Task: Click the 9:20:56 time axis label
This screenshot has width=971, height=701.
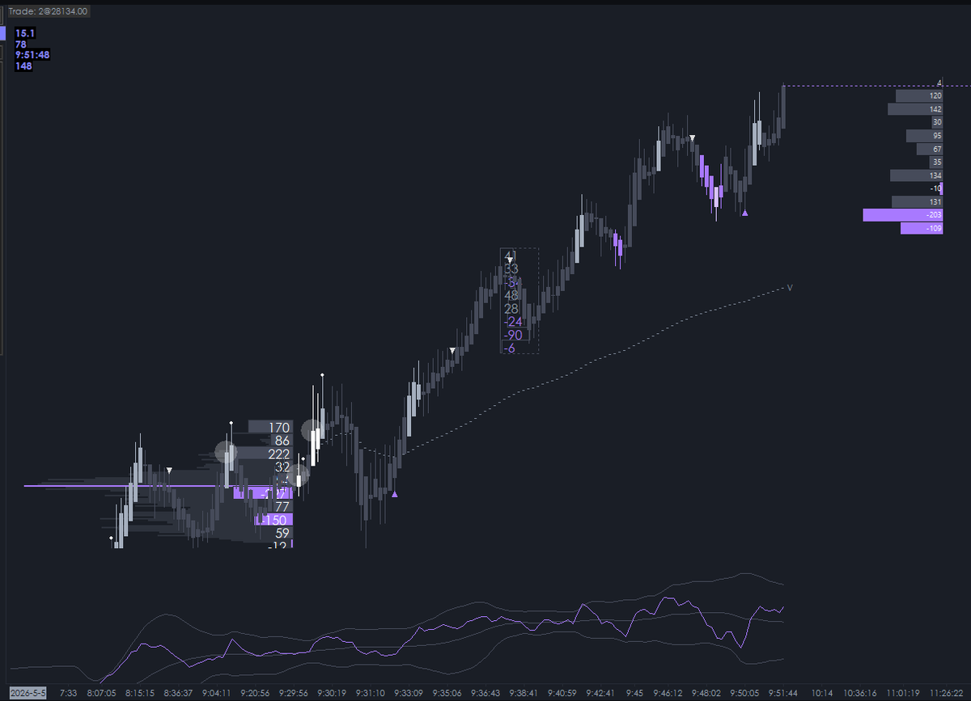Action: [255, 693]
